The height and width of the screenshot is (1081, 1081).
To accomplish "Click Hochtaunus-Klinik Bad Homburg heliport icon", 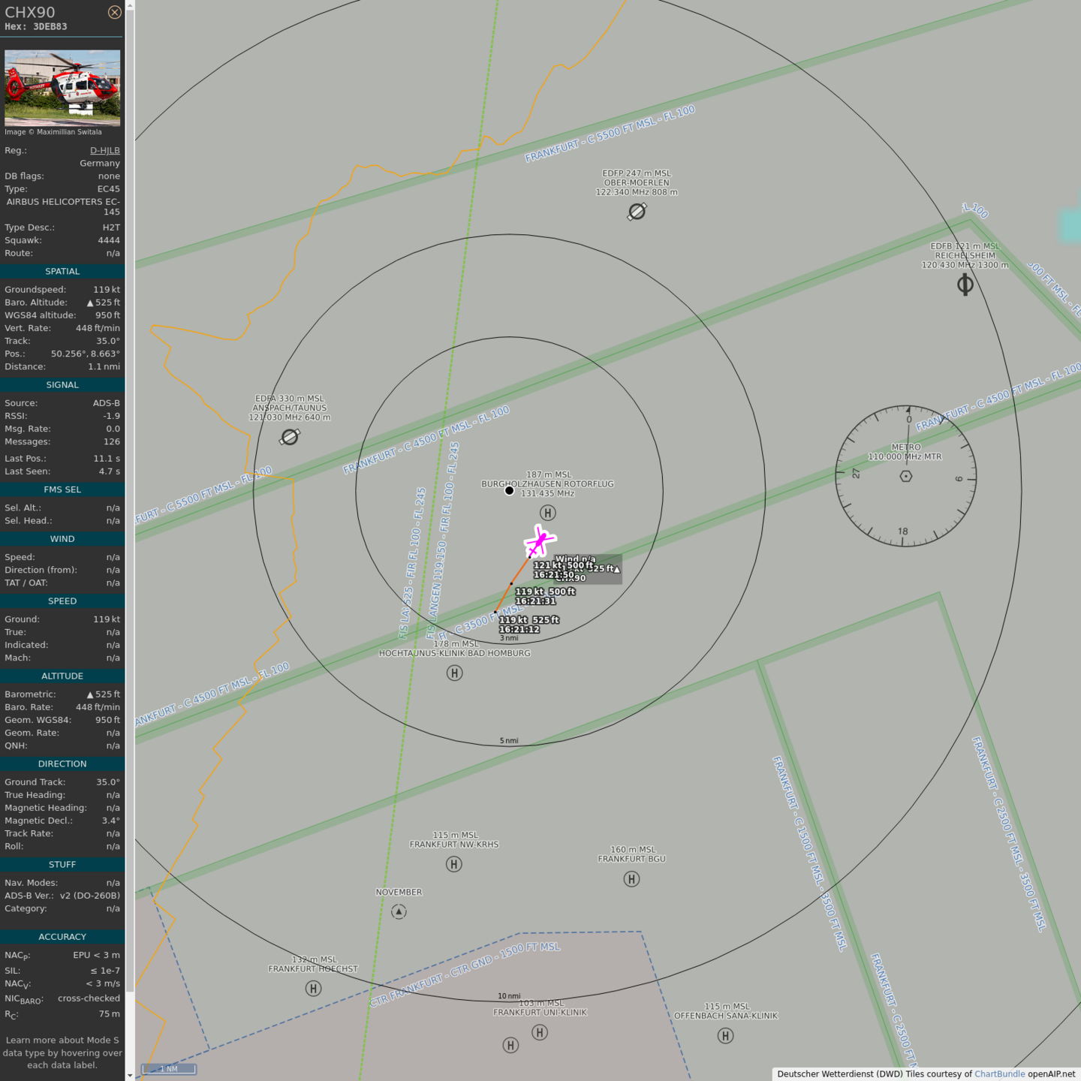I will click(454, 673).
